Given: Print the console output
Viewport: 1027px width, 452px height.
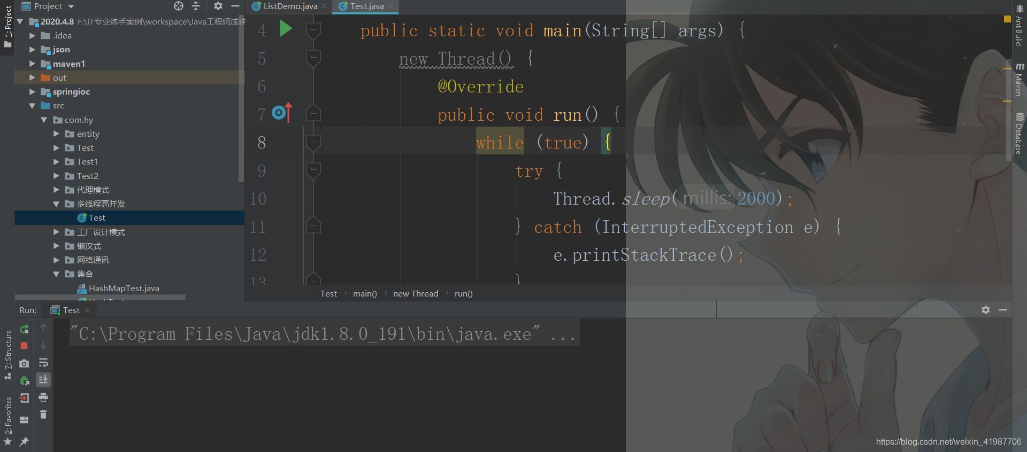Looking at the screenshot, I should pyautogui.click(x=43, y=398).
